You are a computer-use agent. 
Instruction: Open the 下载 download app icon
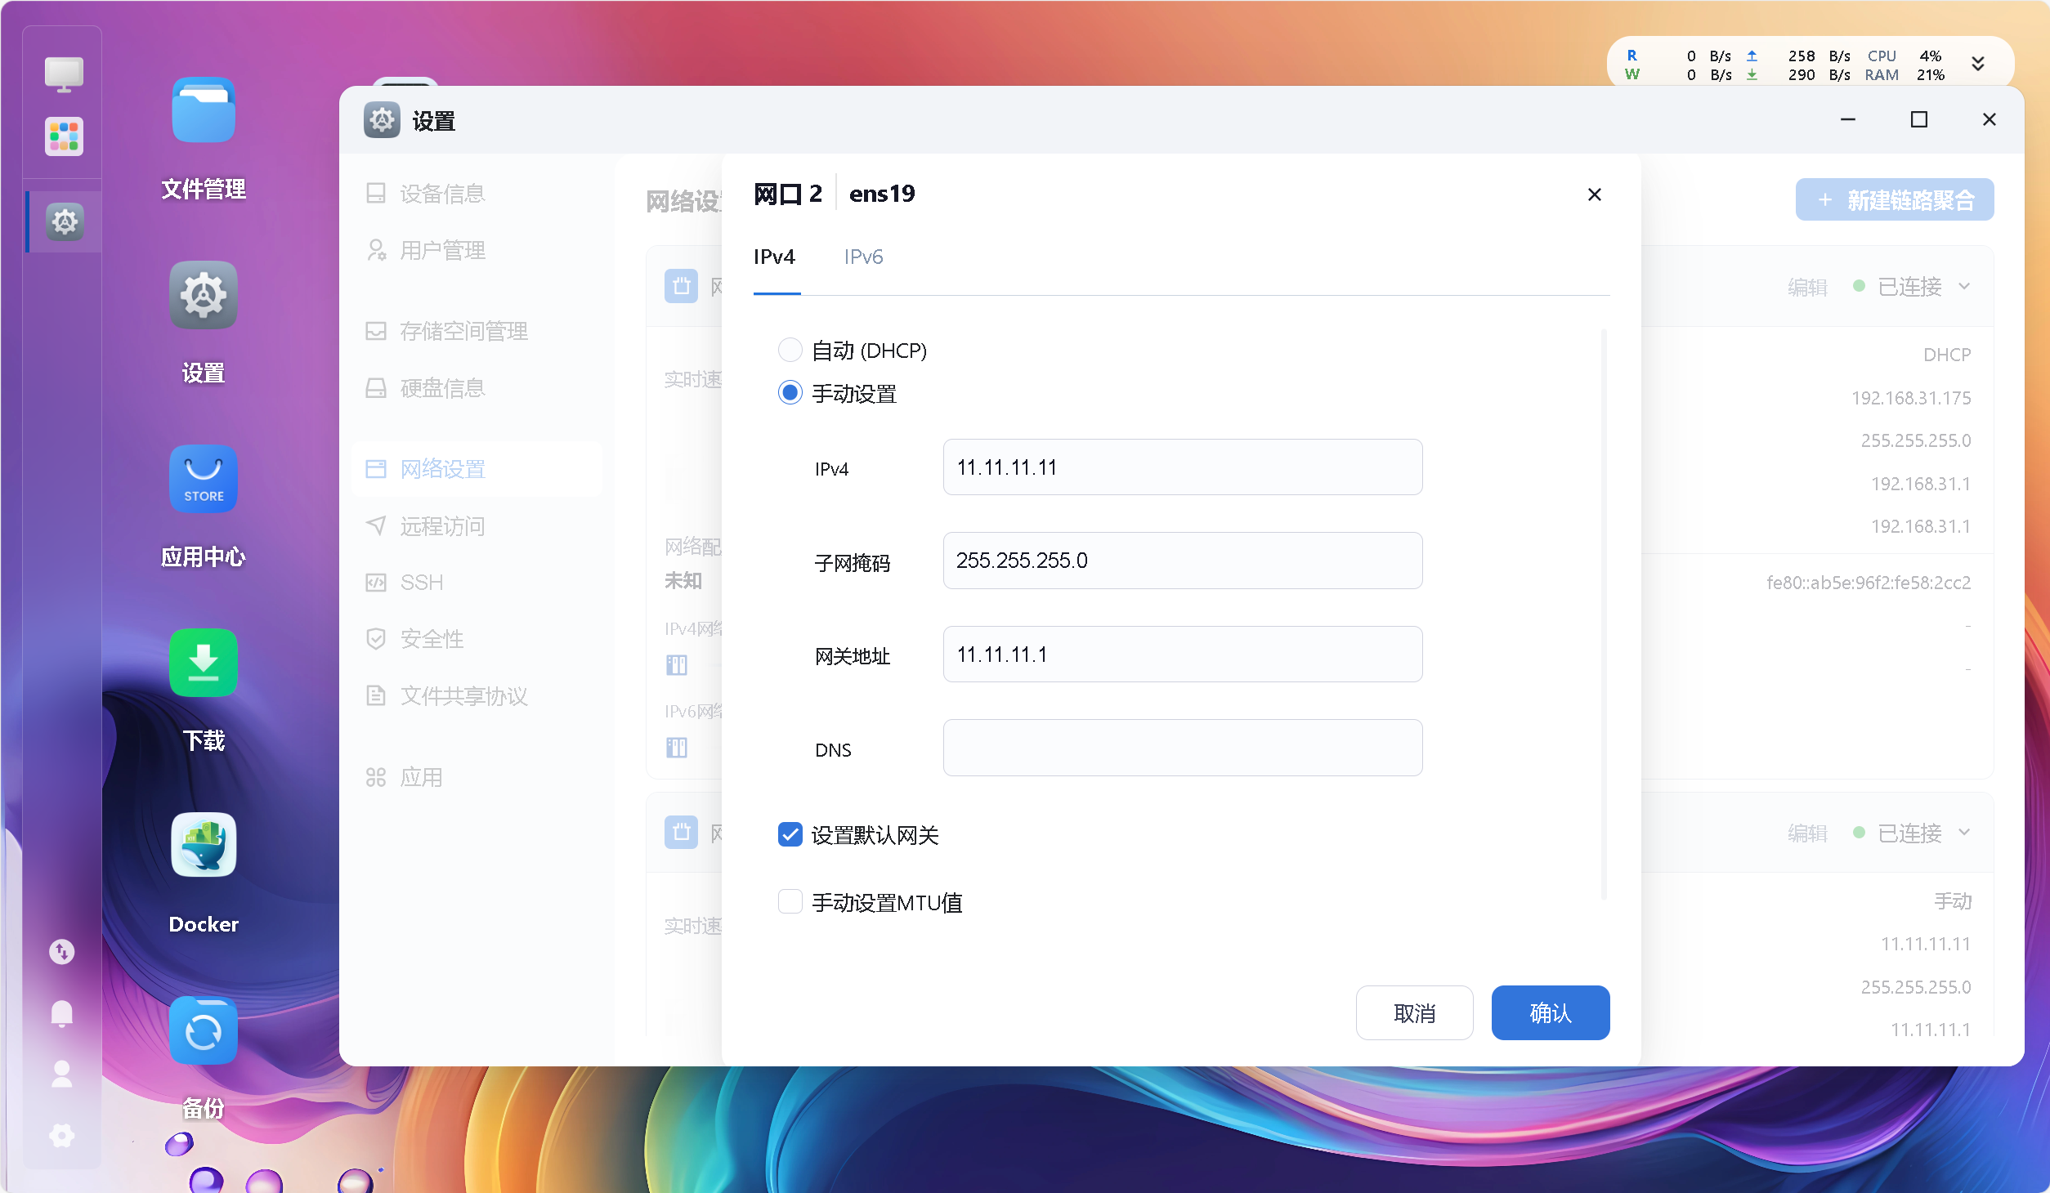click(x=204, y=663)
